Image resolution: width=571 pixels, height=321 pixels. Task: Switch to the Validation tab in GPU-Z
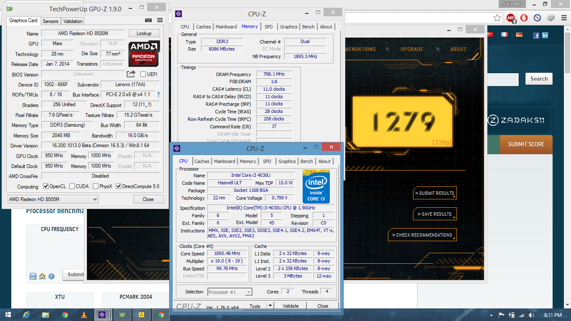point(73,21)
